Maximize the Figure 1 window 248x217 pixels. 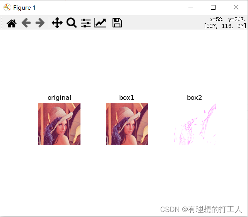click(213, 7)
